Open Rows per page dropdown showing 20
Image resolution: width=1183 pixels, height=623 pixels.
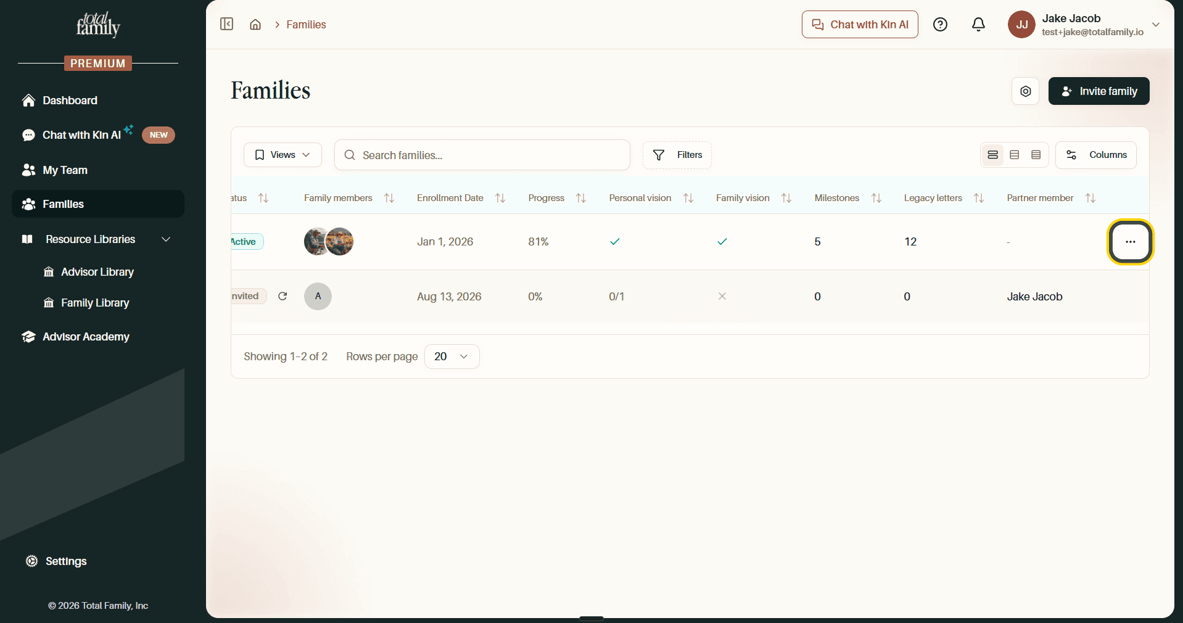451,357
